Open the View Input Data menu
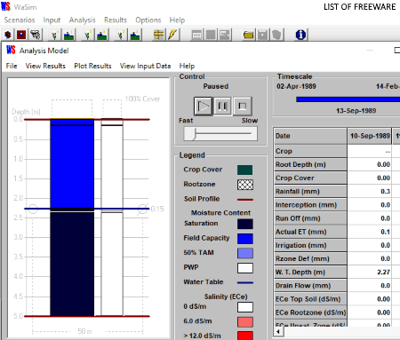400x340 pixels. 145,66
